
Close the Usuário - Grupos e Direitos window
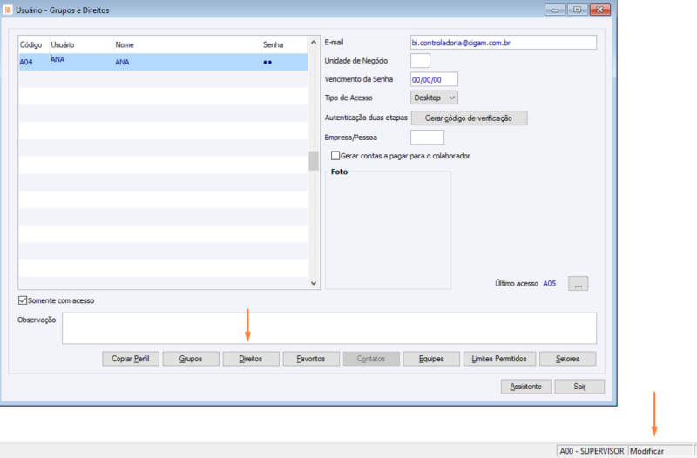600,10
